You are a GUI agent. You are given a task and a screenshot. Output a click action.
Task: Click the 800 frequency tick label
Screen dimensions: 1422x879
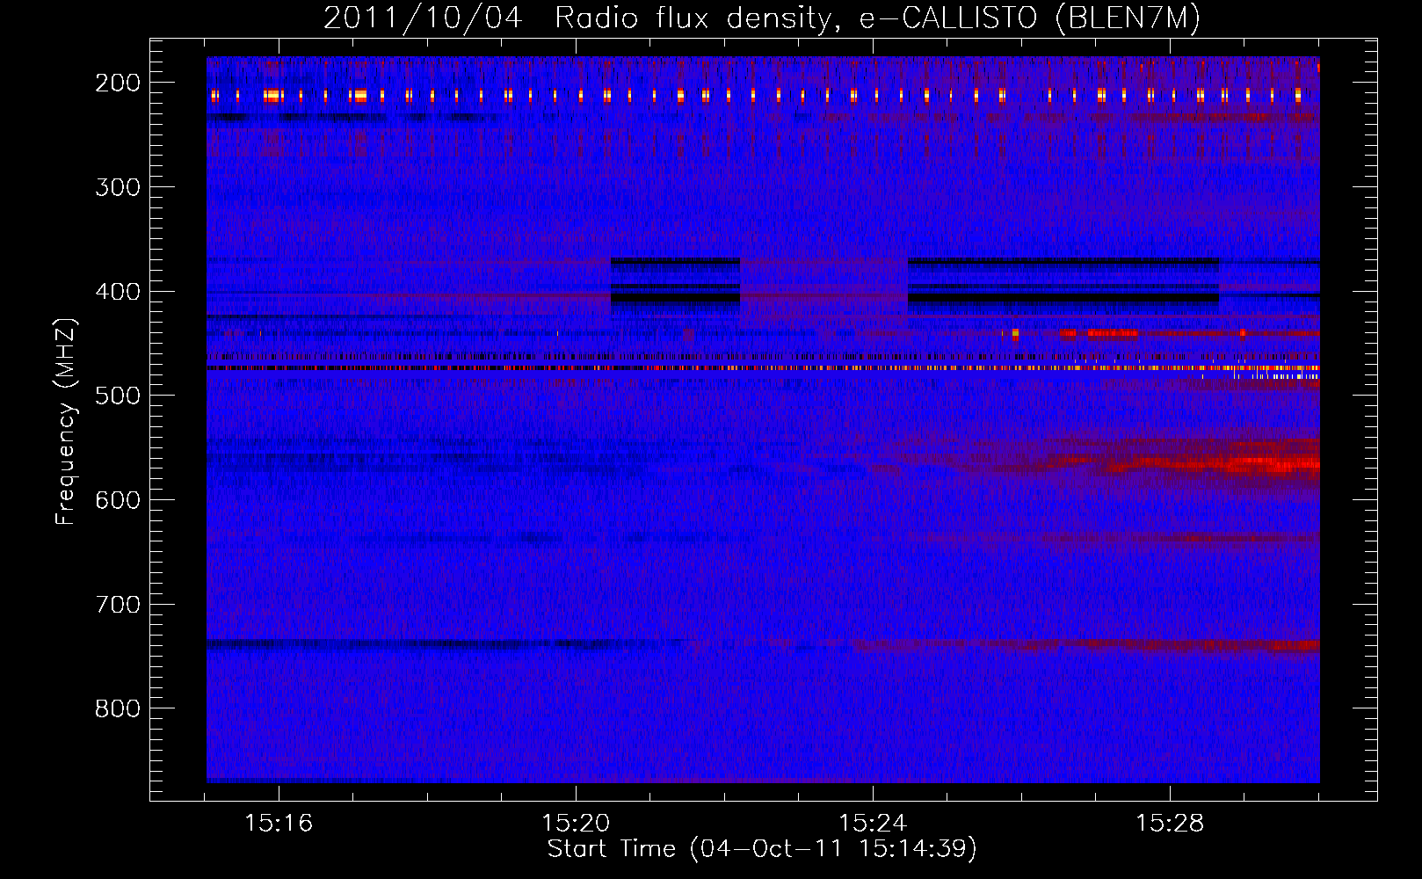tap(118, 708)
